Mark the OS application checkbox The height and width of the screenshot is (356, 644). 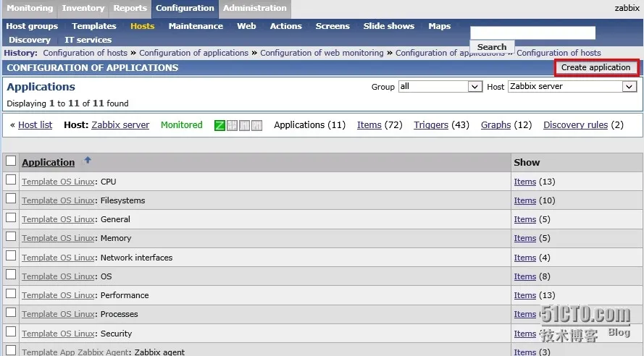(11, 274)
